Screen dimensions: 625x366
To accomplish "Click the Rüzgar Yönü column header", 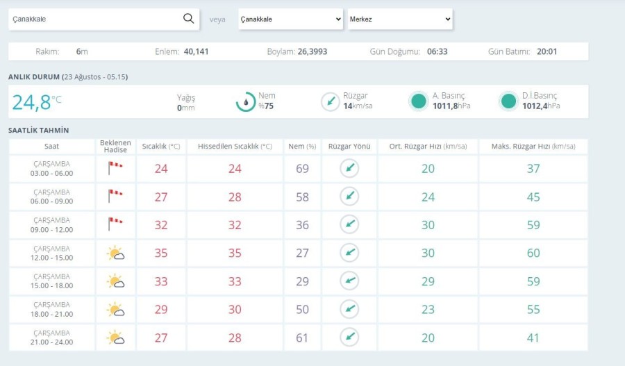I will click(349, 147).
